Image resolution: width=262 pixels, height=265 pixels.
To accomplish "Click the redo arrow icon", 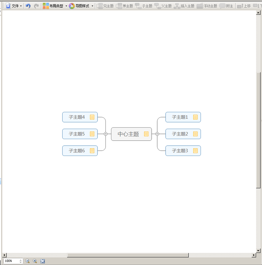I will click(x=36, y=6).
